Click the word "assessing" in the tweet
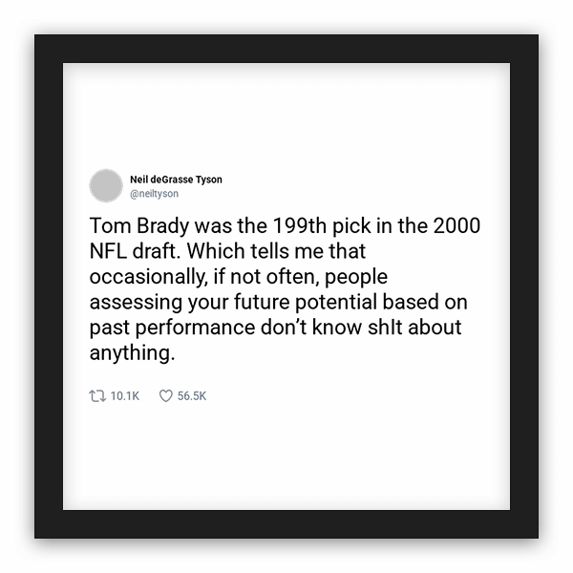The width and height of the screenshot is (573, 573). click(129, 303)
